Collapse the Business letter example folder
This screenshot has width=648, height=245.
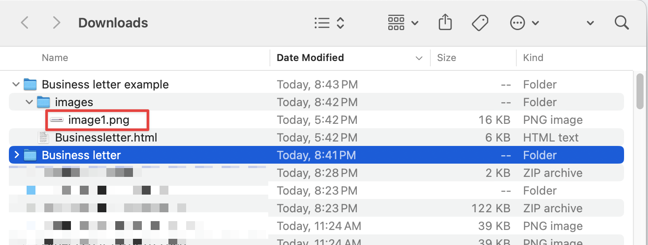[x=16, y=84]
